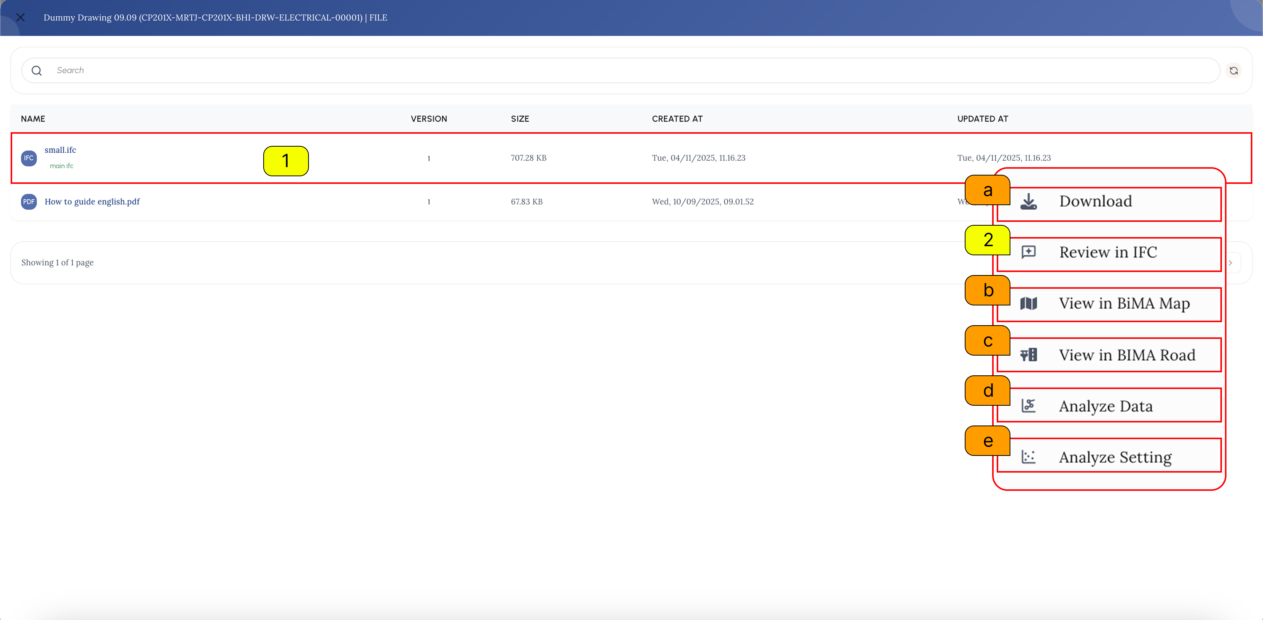Sort by the SIZE column header
This screenshot has height=620, width=1263.
coord(520,119)
